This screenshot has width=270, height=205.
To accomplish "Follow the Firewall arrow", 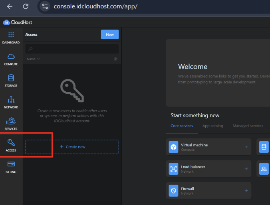I will (x=246, y=191).
